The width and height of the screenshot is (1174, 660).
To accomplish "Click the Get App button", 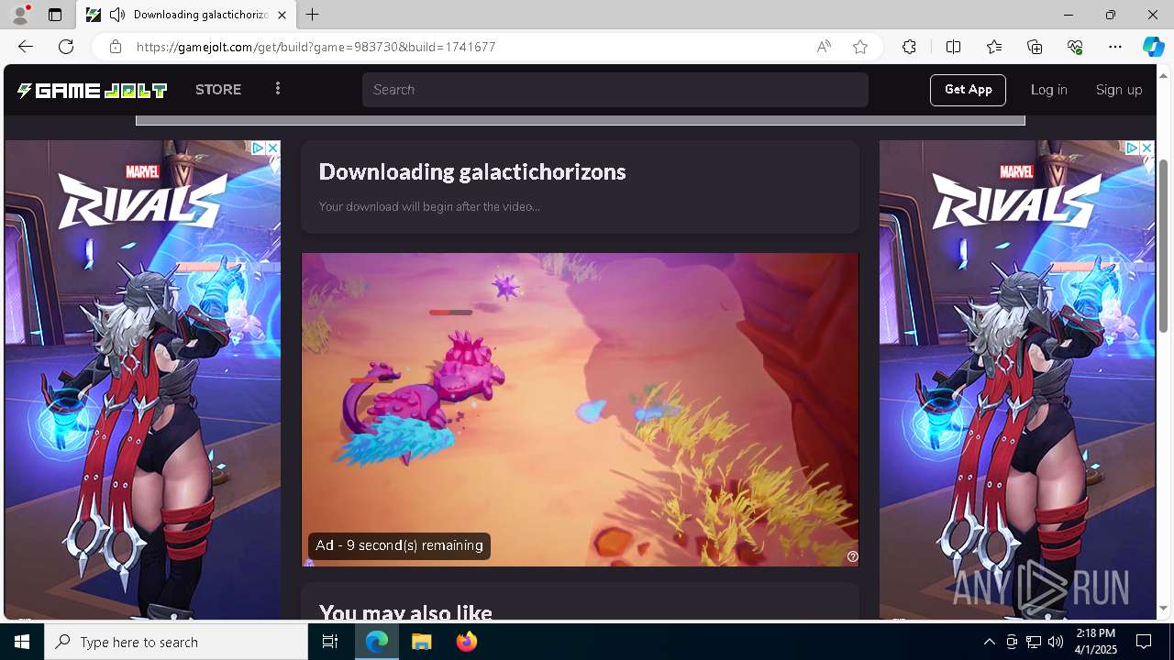I will [x=968, y=90].
